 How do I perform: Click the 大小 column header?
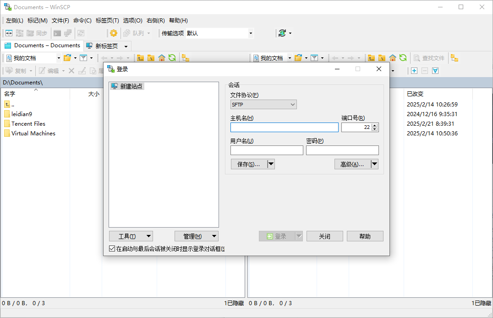pyautogui.click(x=93, y=94)
